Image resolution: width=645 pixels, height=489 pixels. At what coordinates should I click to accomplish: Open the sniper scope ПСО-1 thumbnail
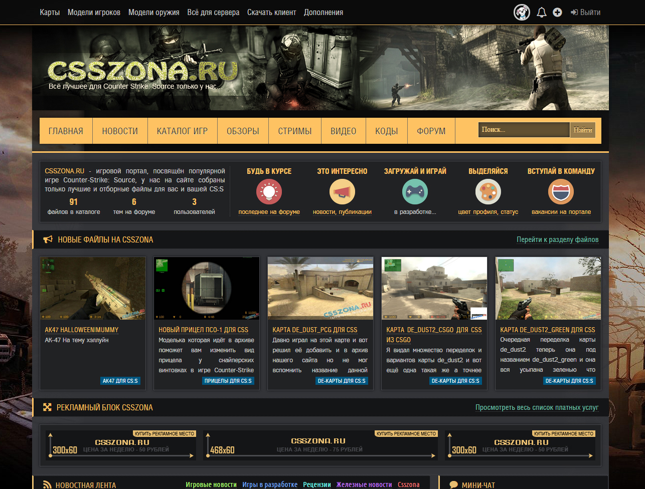207,288
